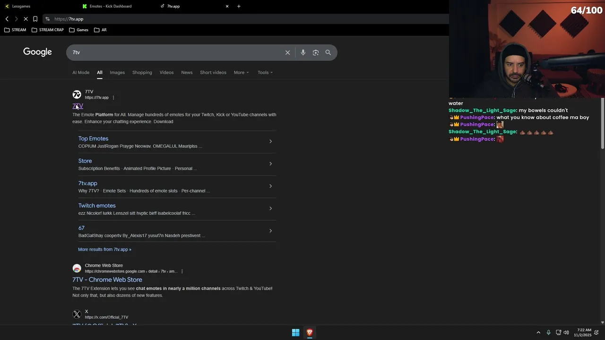
Task: Open the Twitch emotes link
Action: pos(97,205)
